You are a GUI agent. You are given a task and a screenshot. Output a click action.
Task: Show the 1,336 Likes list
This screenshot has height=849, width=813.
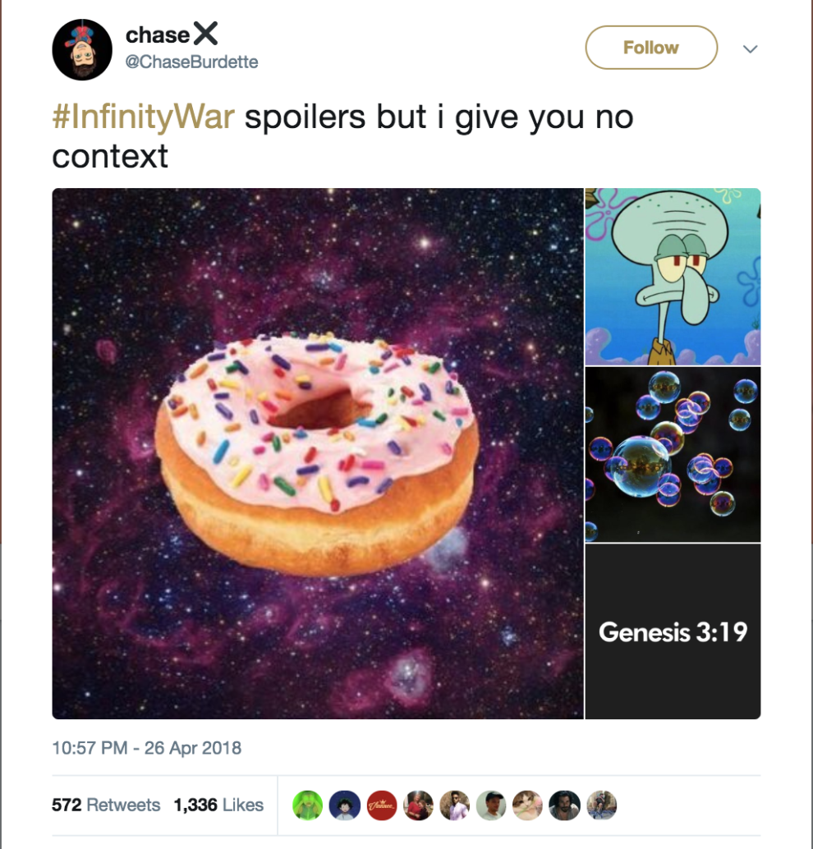(x=218, y=805)
